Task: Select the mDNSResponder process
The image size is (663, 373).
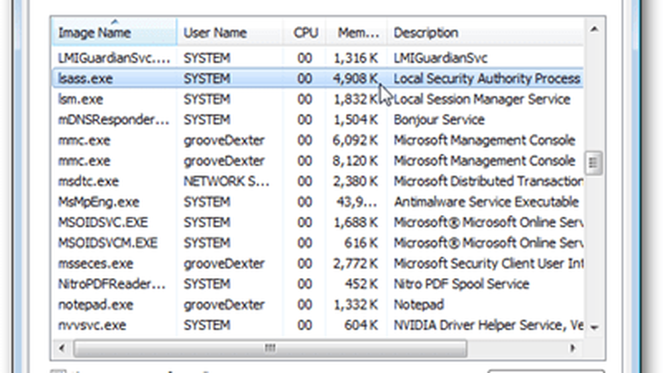Action: coord(318,120)
